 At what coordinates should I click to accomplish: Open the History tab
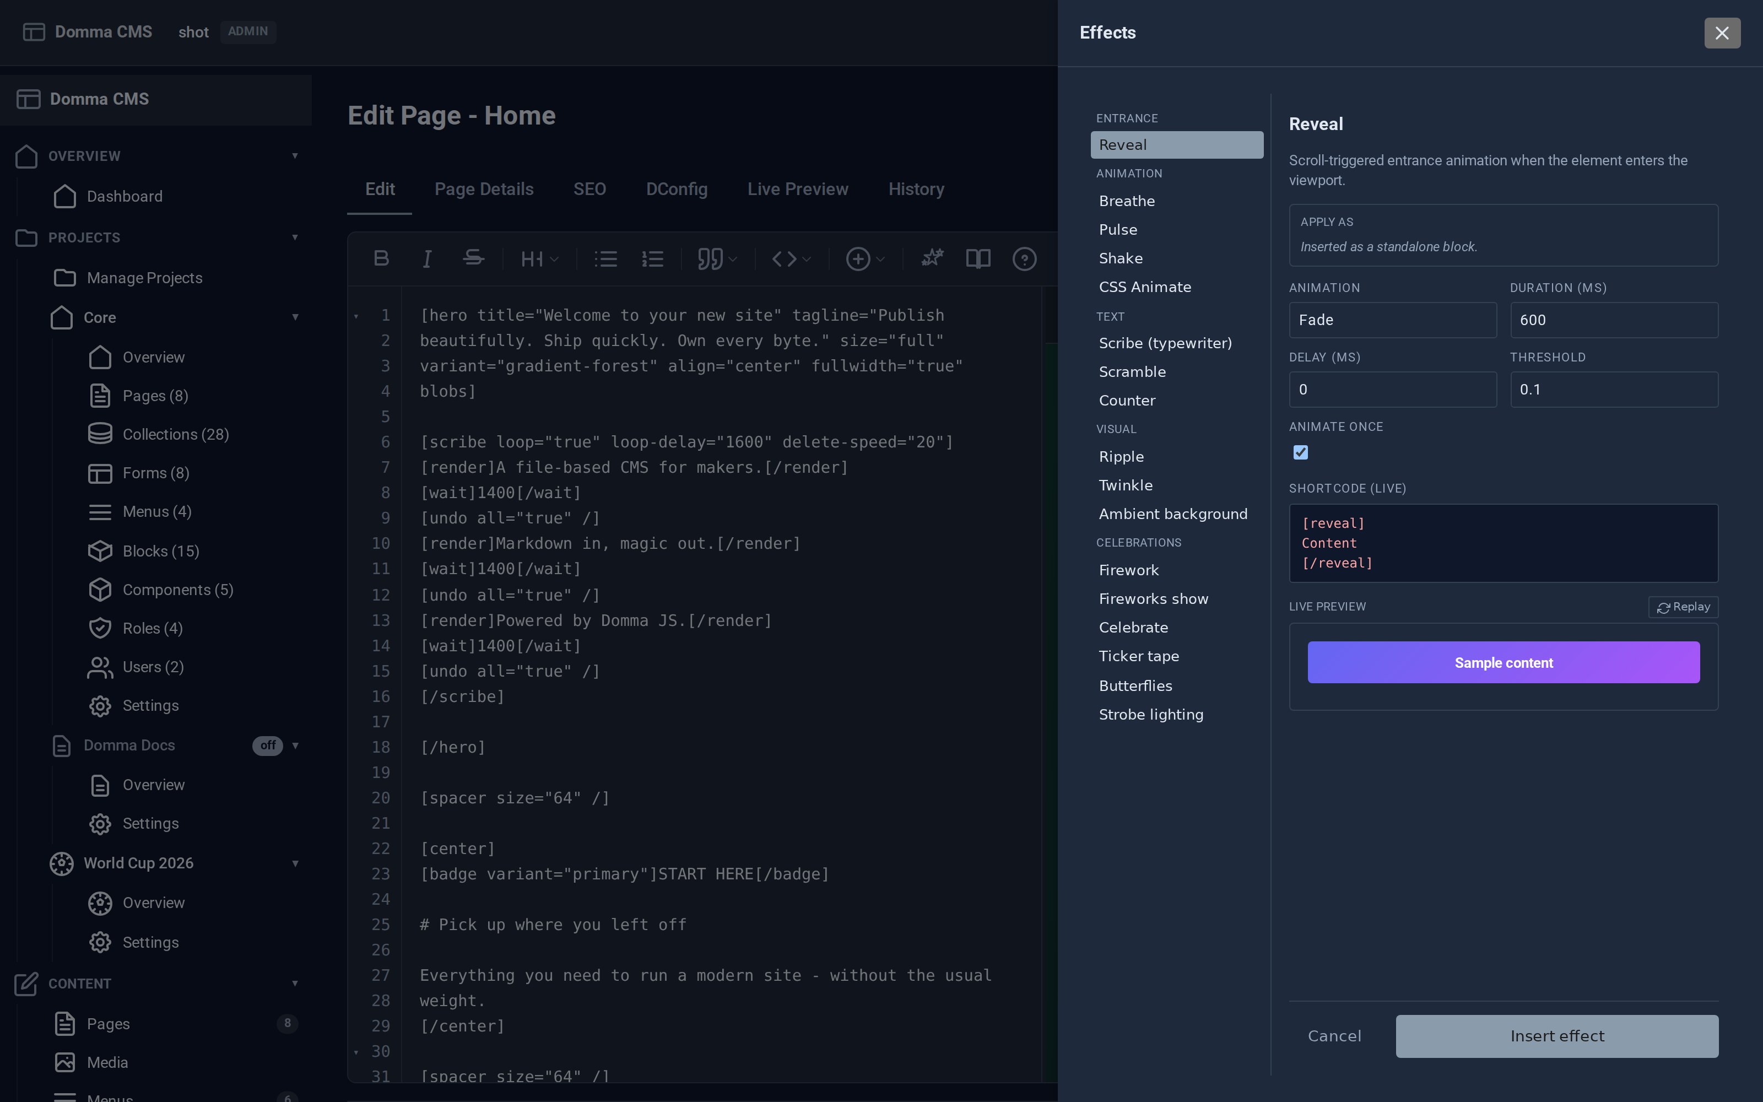click(x=916, y=190)
